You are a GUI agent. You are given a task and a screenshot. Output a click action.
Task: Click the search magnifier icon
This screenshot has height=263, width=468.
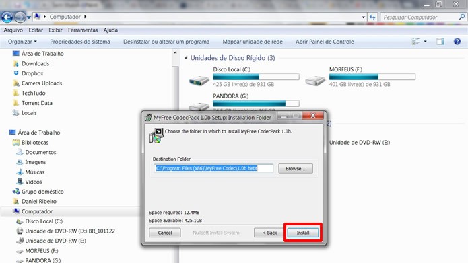pyautogui.click(x=462, y=17)
